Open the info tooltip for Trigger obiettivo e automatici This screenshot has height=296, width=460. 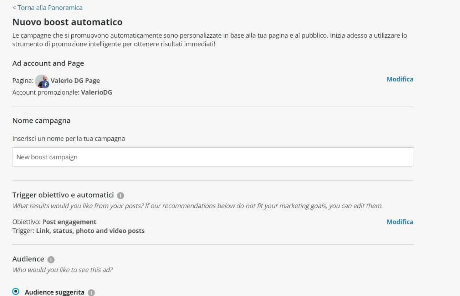point(120,195)
